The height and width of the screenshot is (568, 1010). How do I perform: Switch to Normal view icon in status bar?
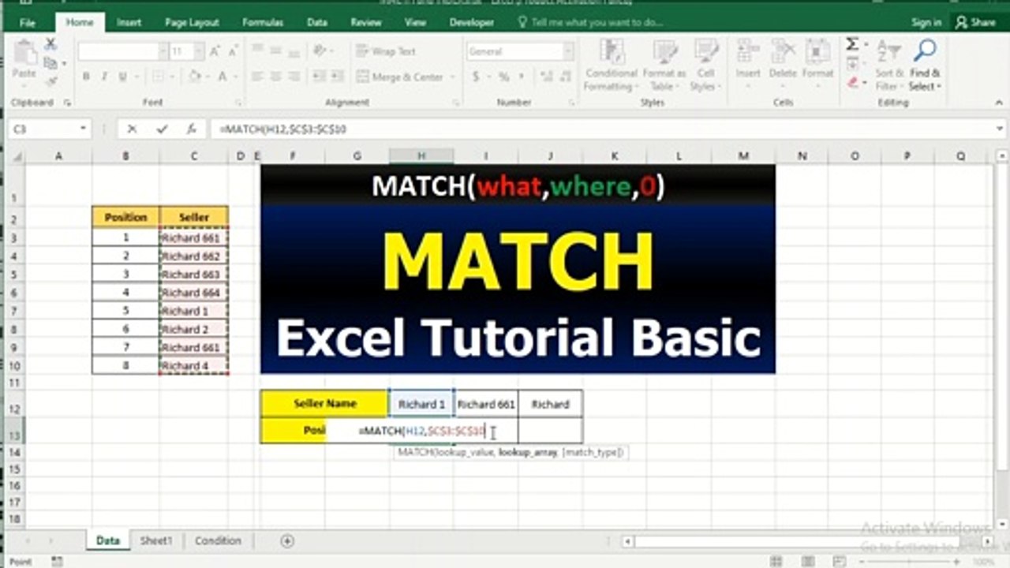777,561
